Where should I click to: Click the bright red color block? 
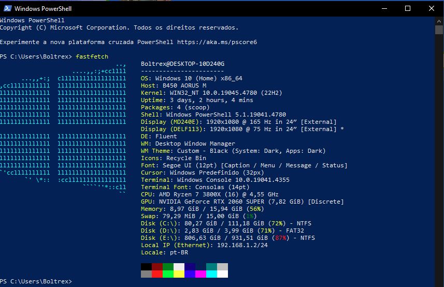[x=157, y=274]
